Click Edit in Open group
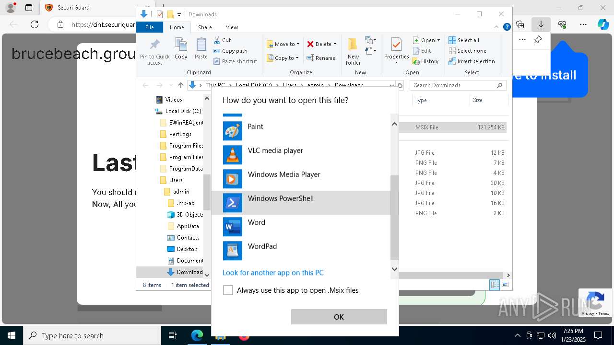614x345 pixels. pyautogui.click(x=422, y=51)
